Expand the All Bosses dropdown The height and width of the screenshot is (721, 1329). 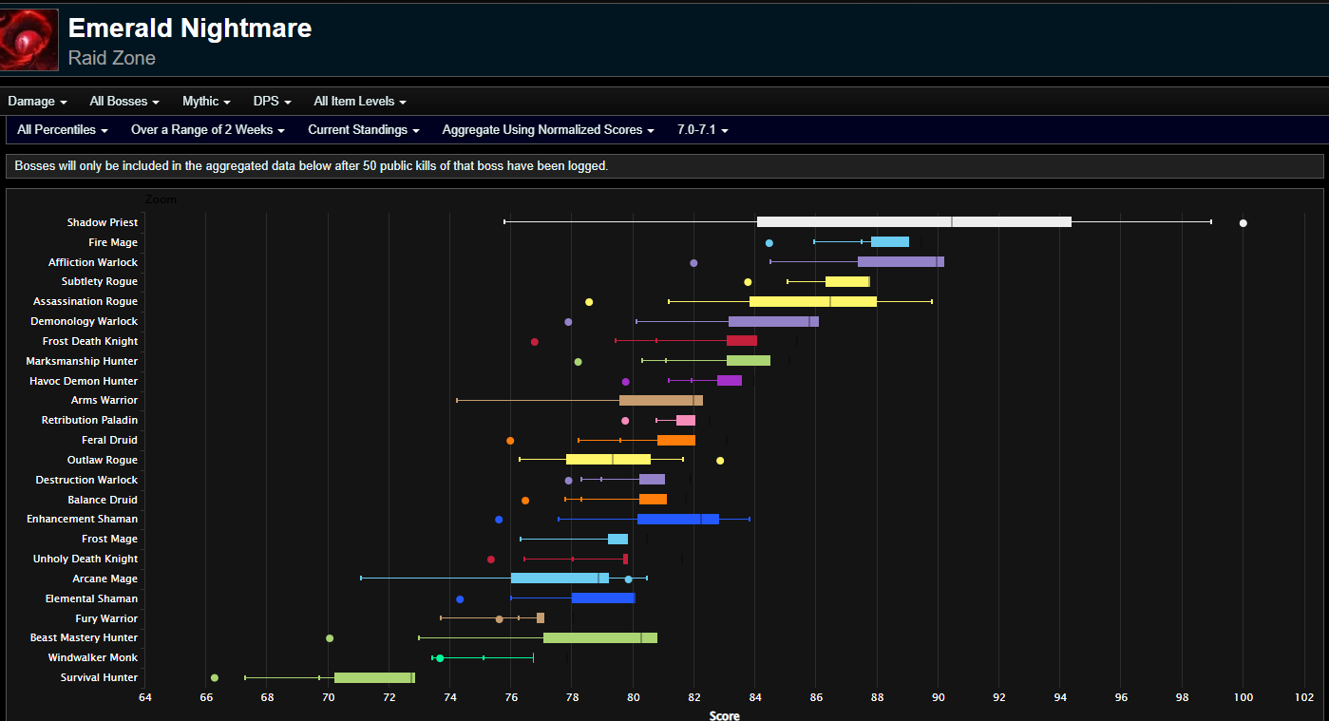(x=124, y=102)
